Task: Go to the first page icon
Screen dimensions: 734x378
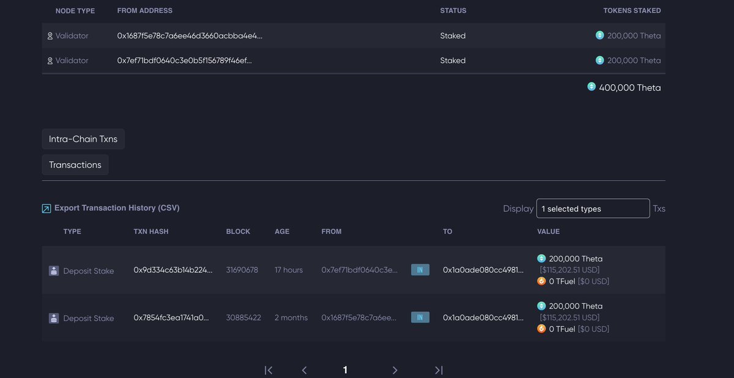Action: click(268, 369)
